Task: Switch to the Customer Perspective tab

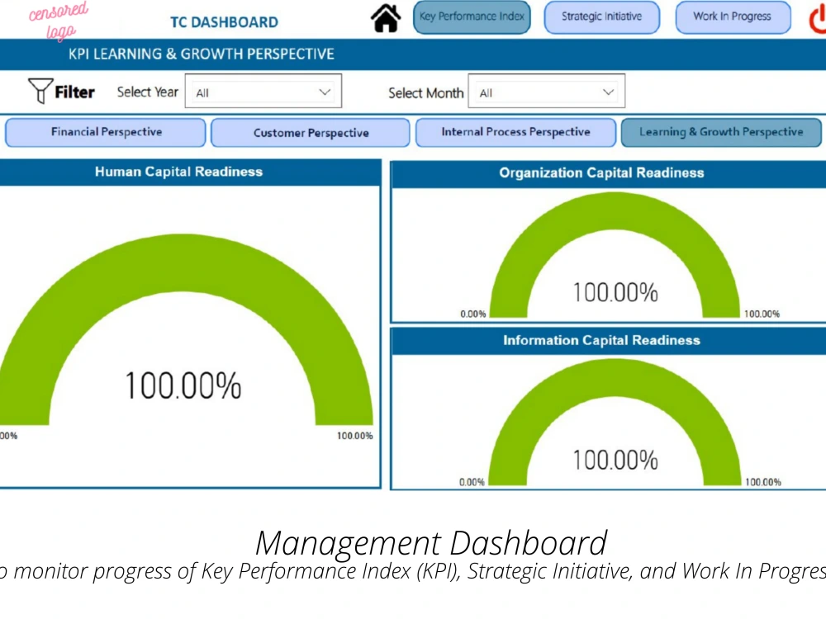Action: [311, 133]
